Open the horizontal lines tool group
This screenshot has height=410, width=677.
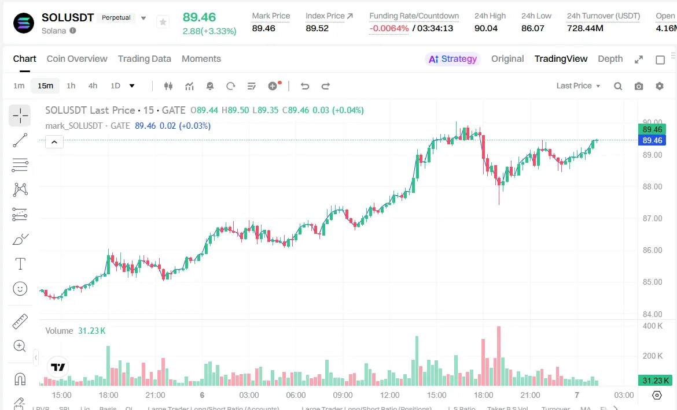(20, 165)
